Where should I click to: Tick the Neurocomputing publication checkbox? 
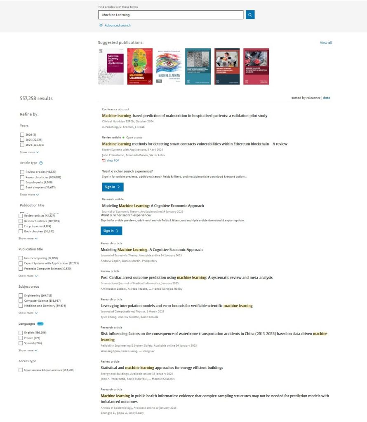coord(21,258)
